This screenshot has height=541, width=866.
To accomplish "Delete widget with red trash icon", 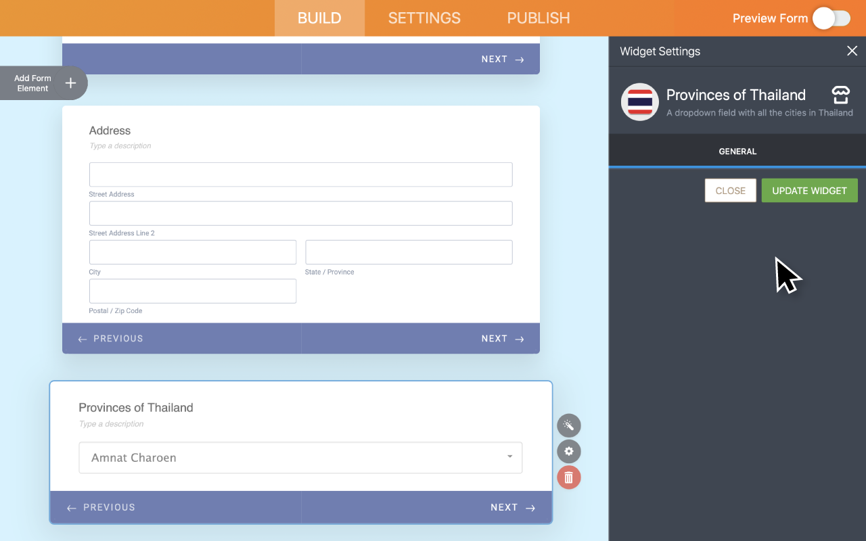I will 569,478.
